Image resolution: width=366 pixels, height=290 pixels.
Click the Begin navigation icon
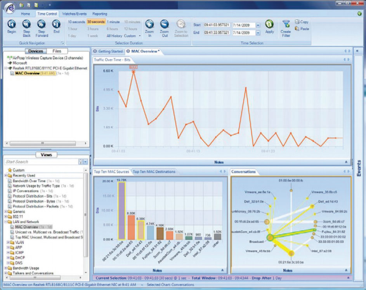tap(12, 24)
